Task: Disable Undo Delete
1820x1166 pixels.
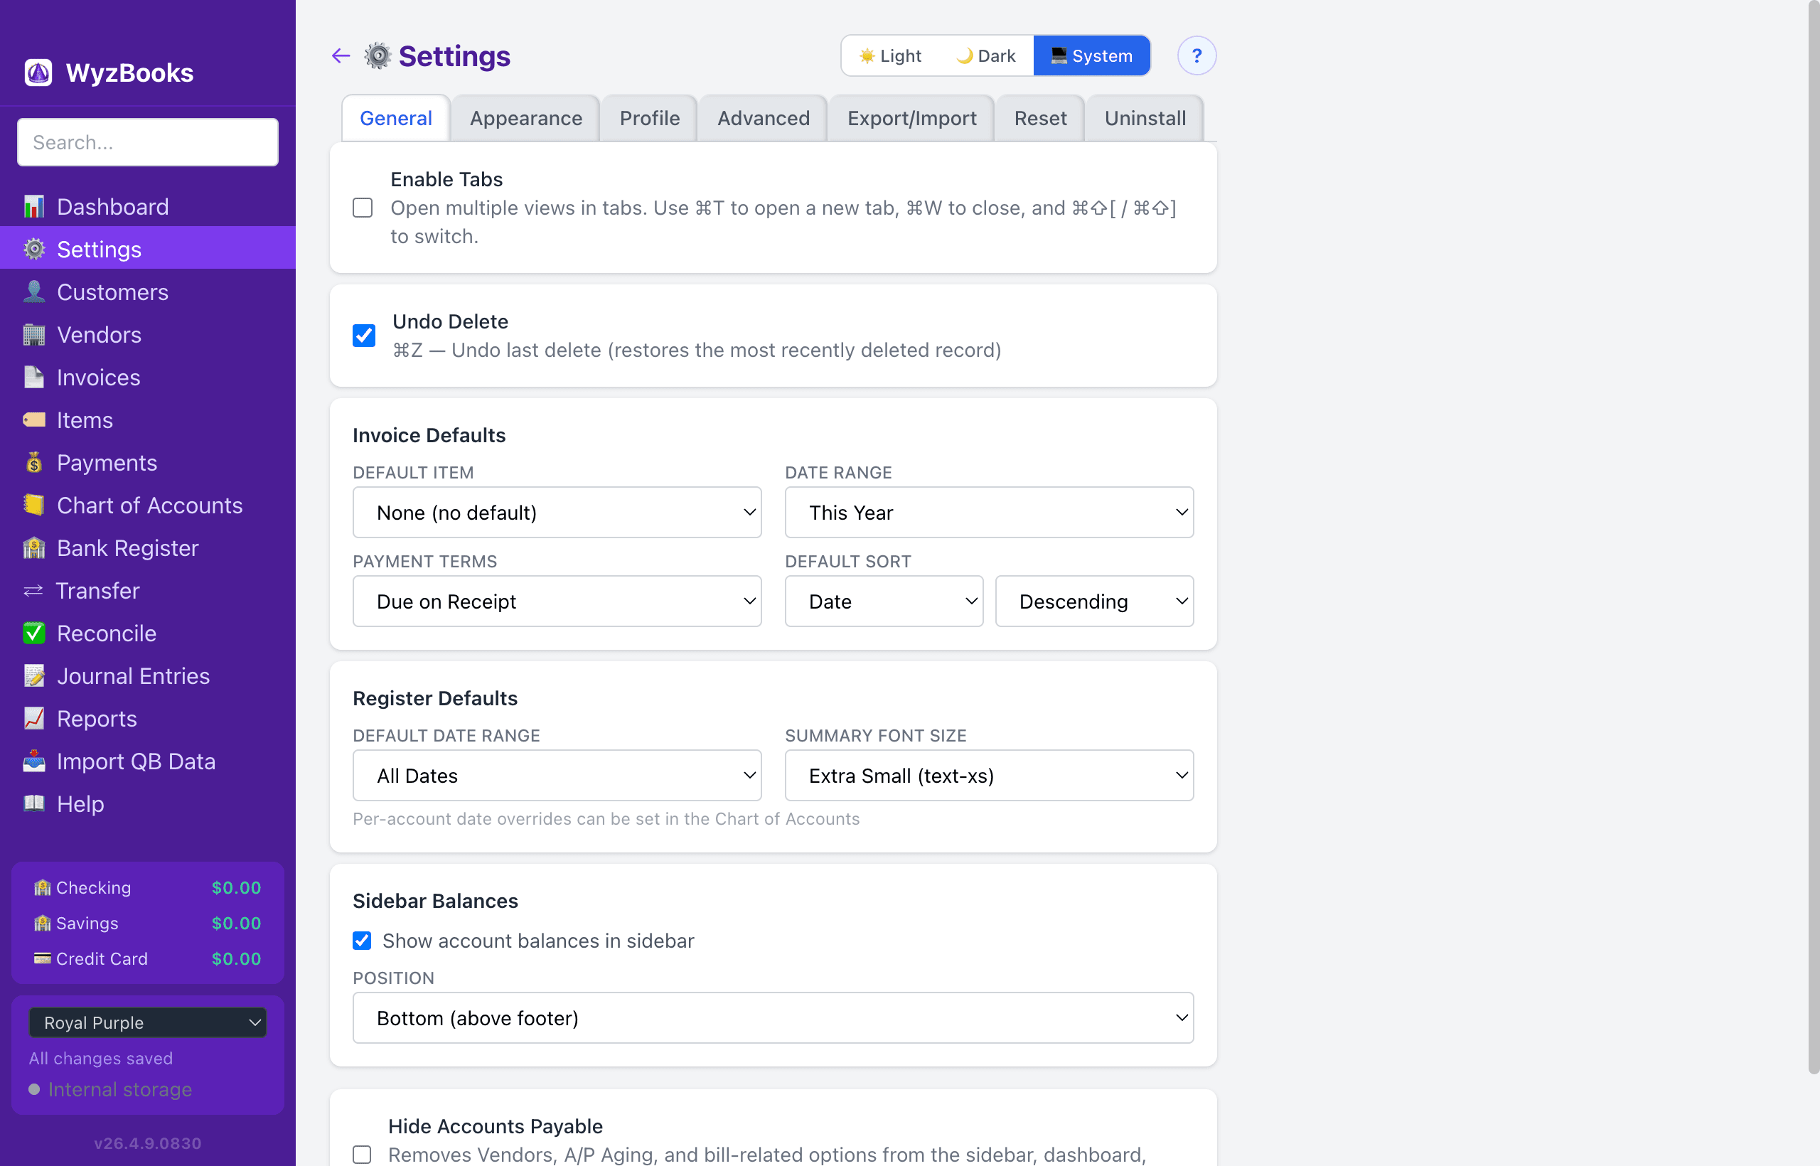Action: pos(363,336)
